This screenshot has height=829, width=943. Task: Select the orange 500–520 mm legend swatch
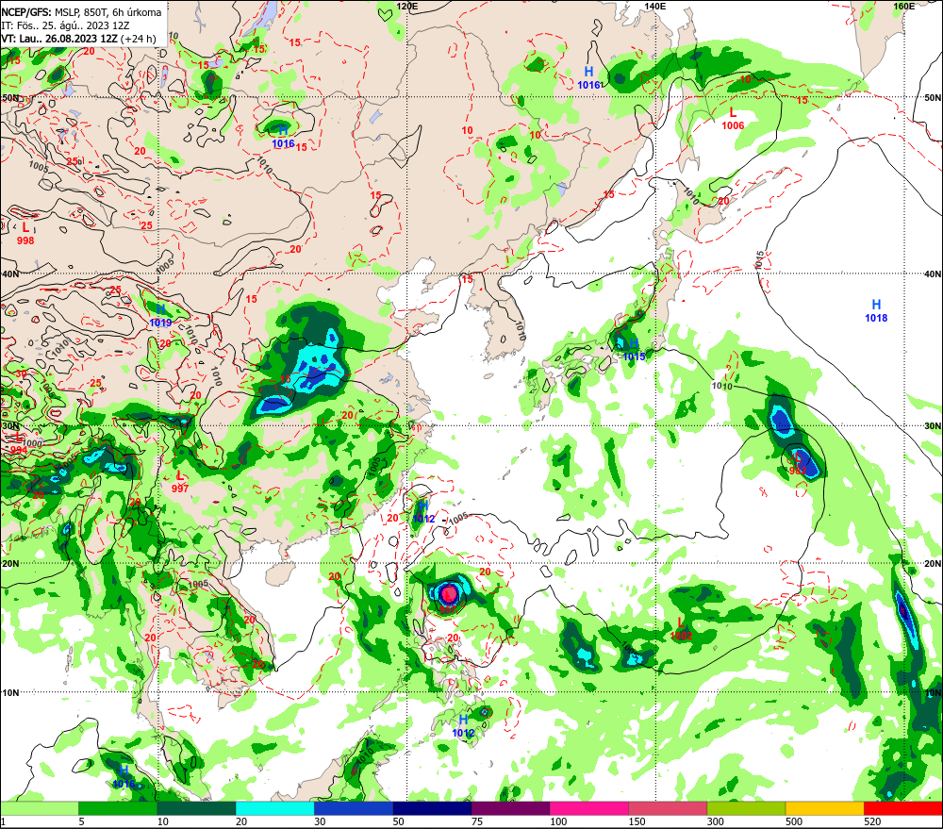click(x=824, y=808)
